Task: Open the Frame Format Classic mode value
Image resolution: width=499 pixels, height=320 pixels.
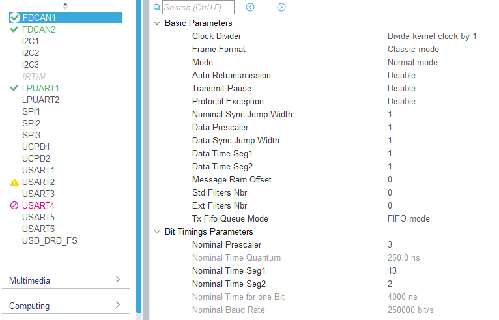Action: 413,49
